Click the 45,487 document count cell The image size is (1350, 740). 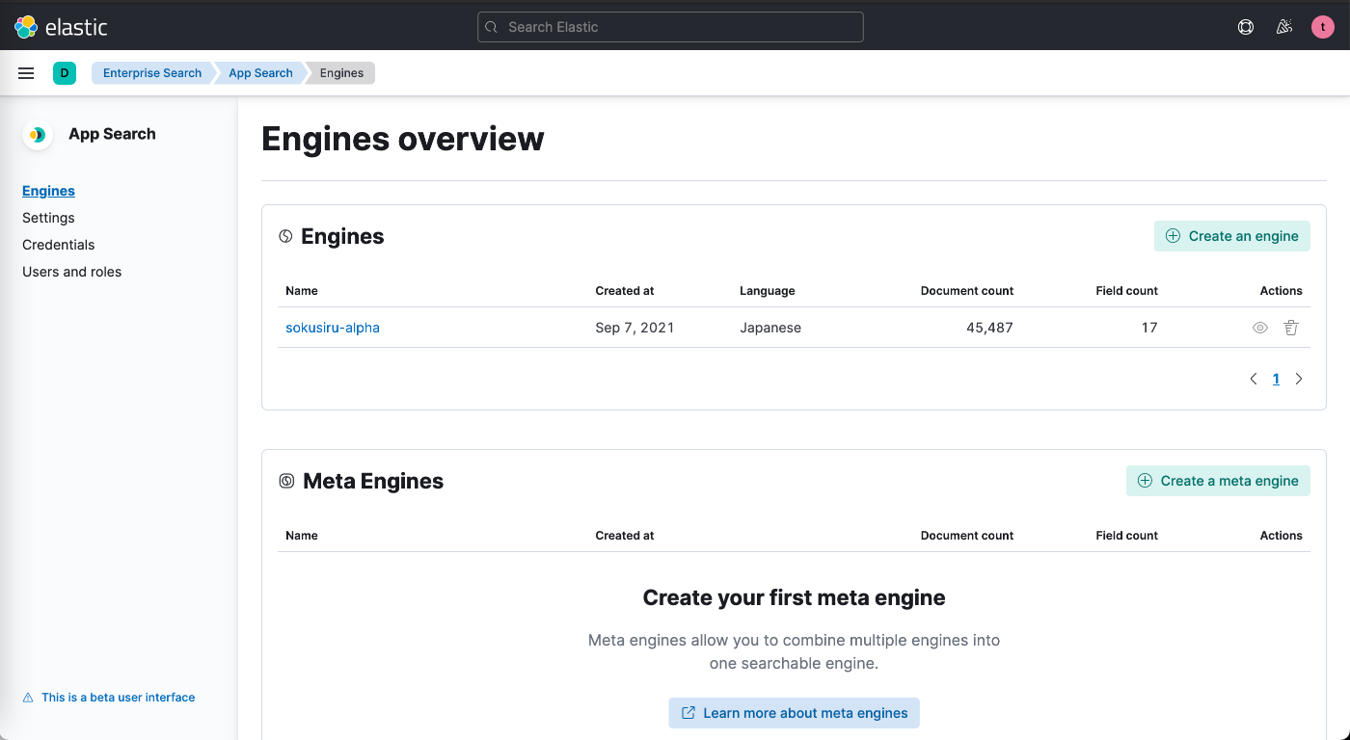[989, 328]
